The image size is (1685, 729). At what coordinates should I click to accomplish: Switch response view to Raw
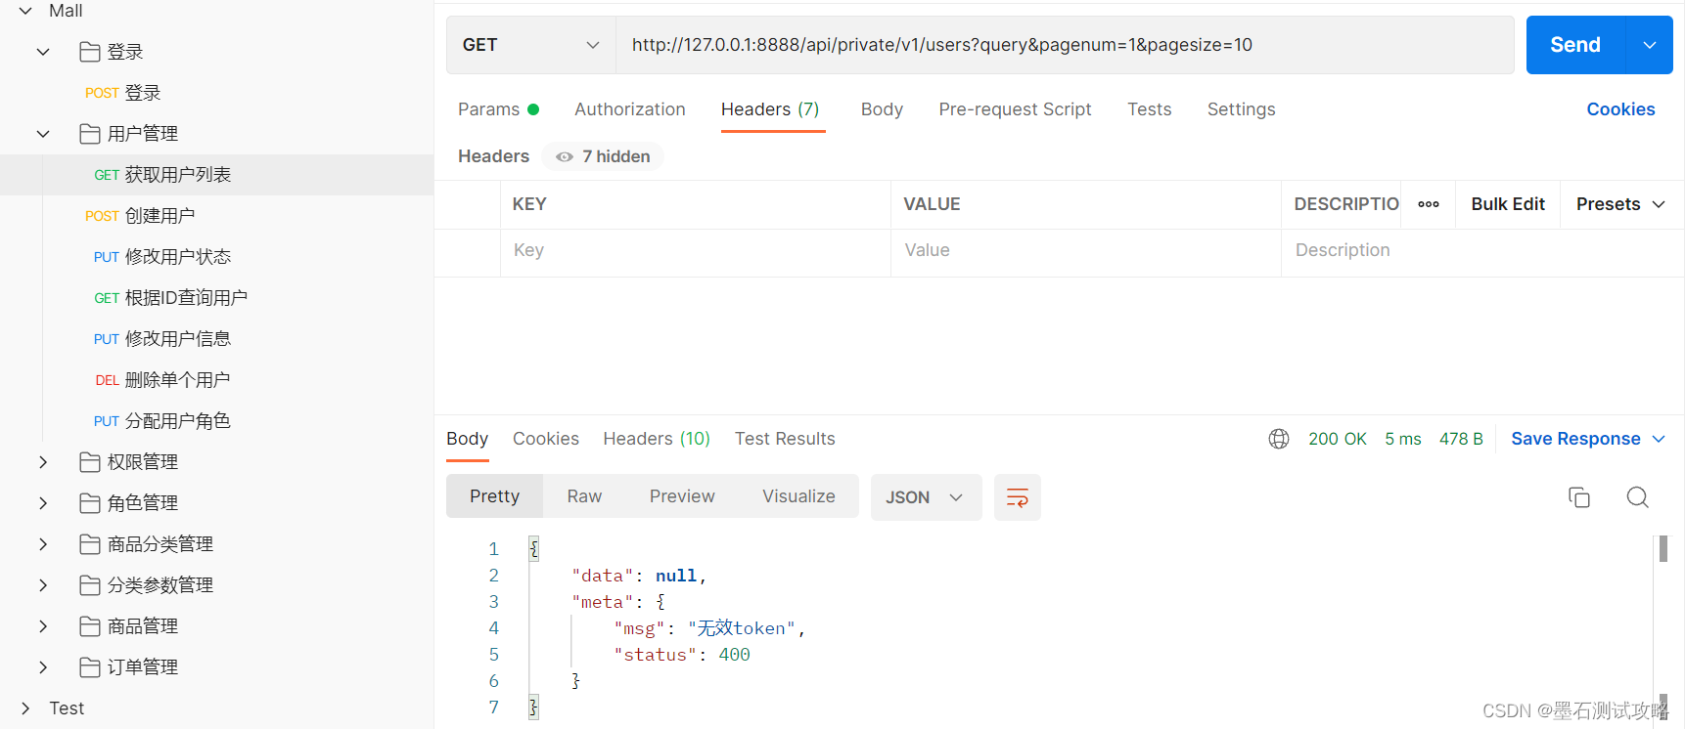click(x=584, y=496)
